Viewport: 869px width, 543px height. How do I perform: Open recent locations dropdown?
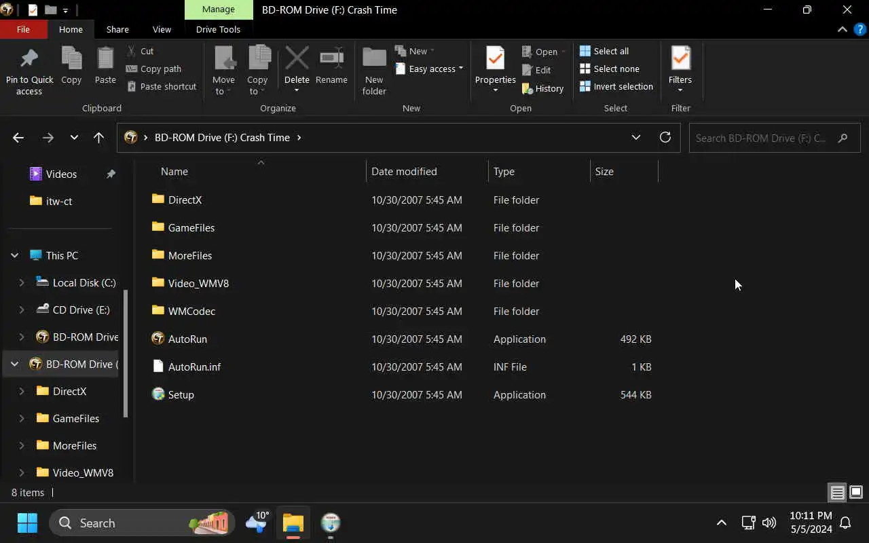pos(74,138)
